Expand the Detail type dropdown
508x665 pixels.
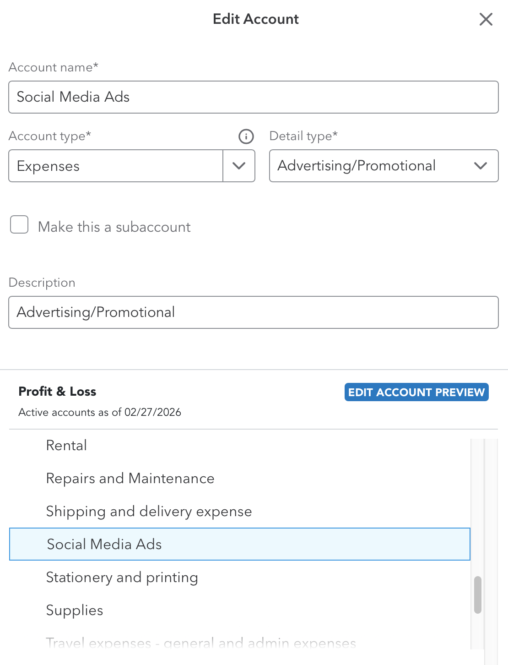pos(480,166)
